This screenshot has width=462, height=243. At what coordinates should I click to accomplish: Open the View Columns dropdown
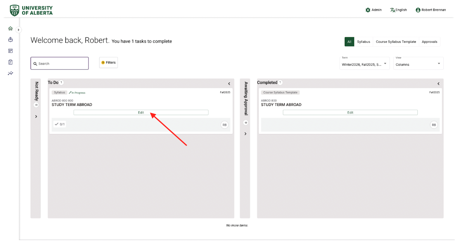pyautogui.click(x=418, y=64)
